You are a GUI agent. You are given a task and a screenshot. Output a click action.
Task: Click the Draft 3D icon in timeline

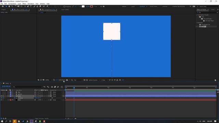pos(48,87)
